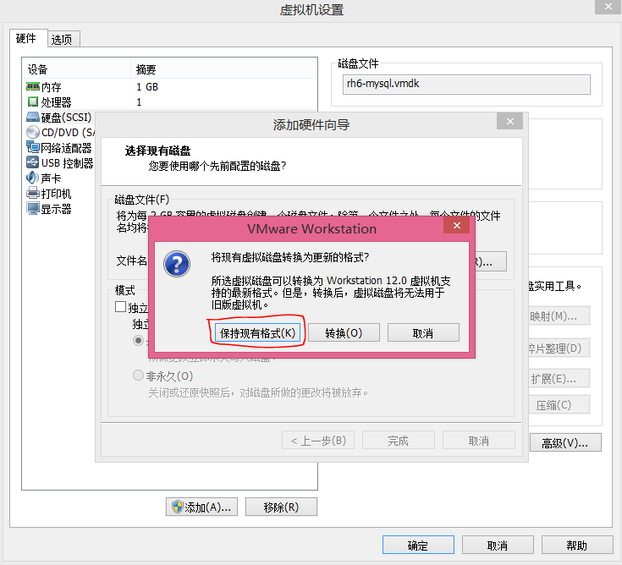The height and width of the screenshot is (565, 622).
Task: Select 网络适配器 in device list
Action: [66, 148]
